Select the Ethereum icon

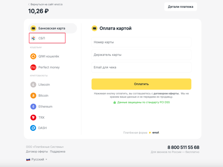33,106
